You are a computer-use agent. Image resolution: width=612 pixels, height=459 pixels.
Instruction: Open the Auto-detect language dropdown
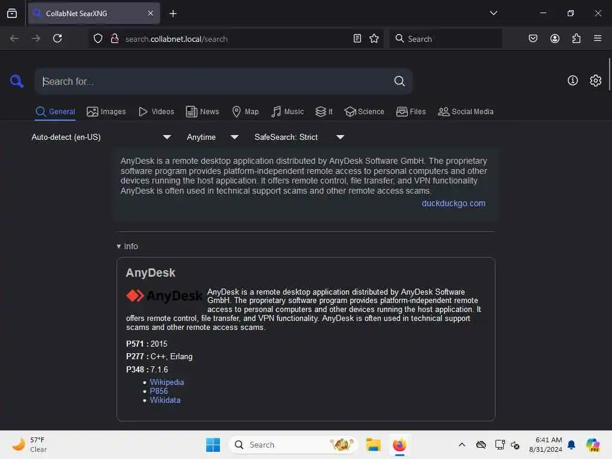click(x=101, y=137)
